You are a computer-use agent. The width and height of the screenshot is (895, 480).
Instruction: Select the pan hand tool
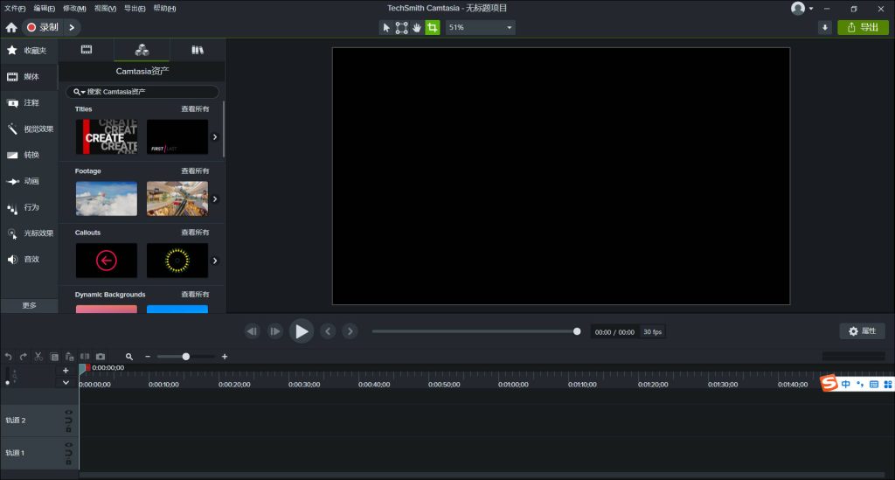click(417, 27)
